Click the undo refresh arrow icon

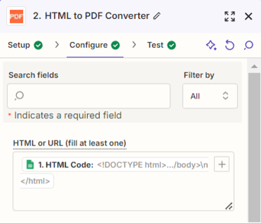pyautogui.click(x=230, y=45)
